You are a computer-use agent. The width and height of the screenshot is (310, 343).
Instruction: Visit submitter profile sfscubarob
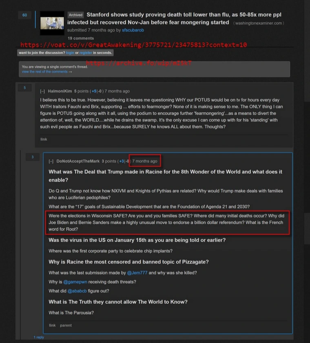coord(133,30)
